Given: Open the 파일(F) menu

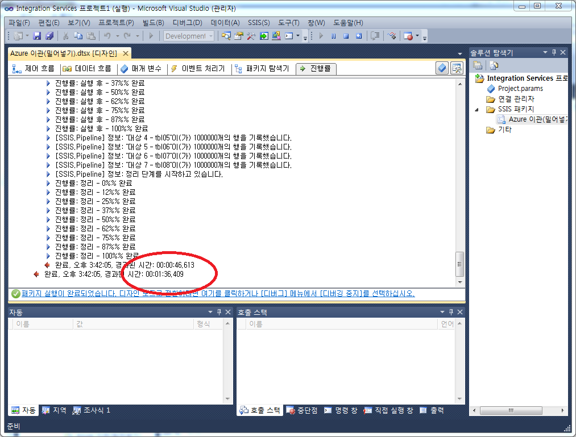Looking at the screenshot, I should click(x=19, y=23).
